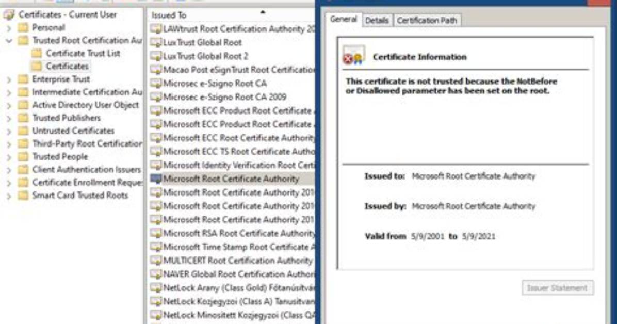Switch to the General tab

344,19
